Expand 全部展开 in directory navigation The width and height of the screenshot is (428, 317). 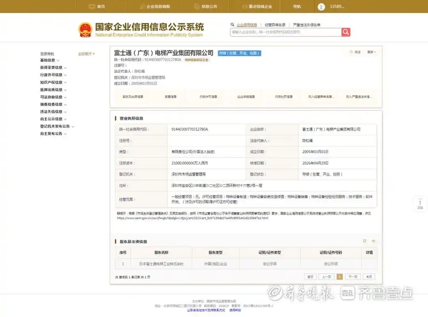(x=86, y=54)
